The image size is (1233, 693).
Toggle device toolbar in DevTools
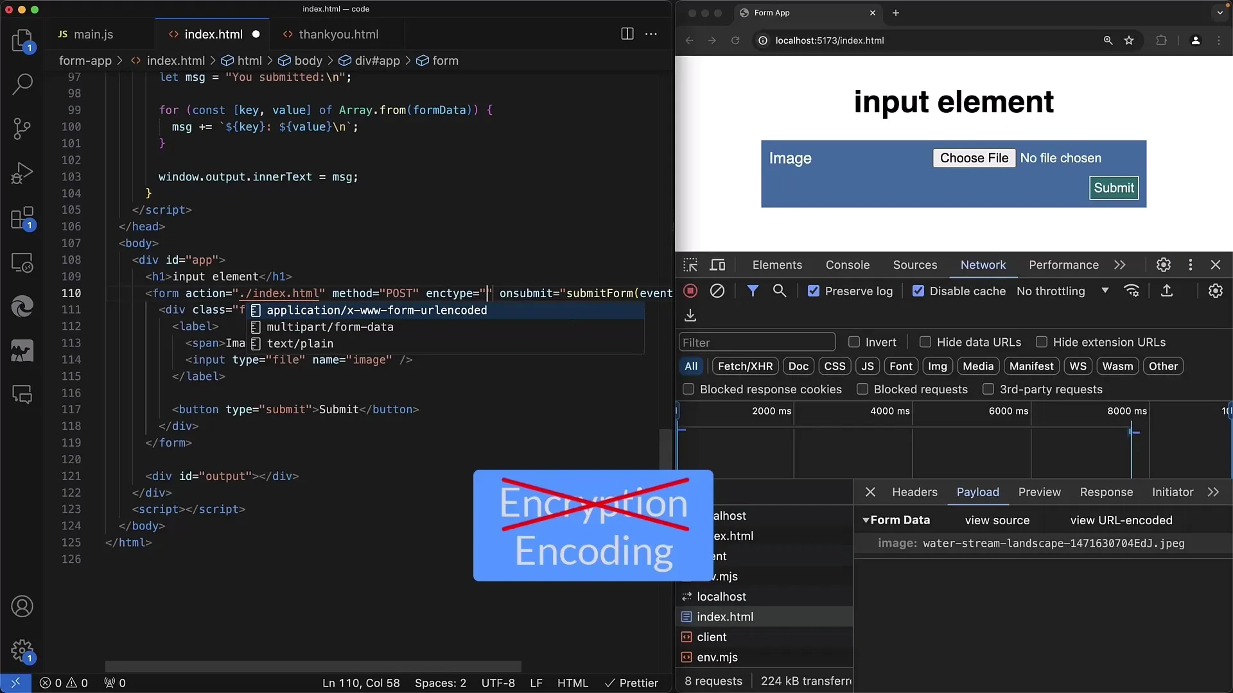pos(718,265)
